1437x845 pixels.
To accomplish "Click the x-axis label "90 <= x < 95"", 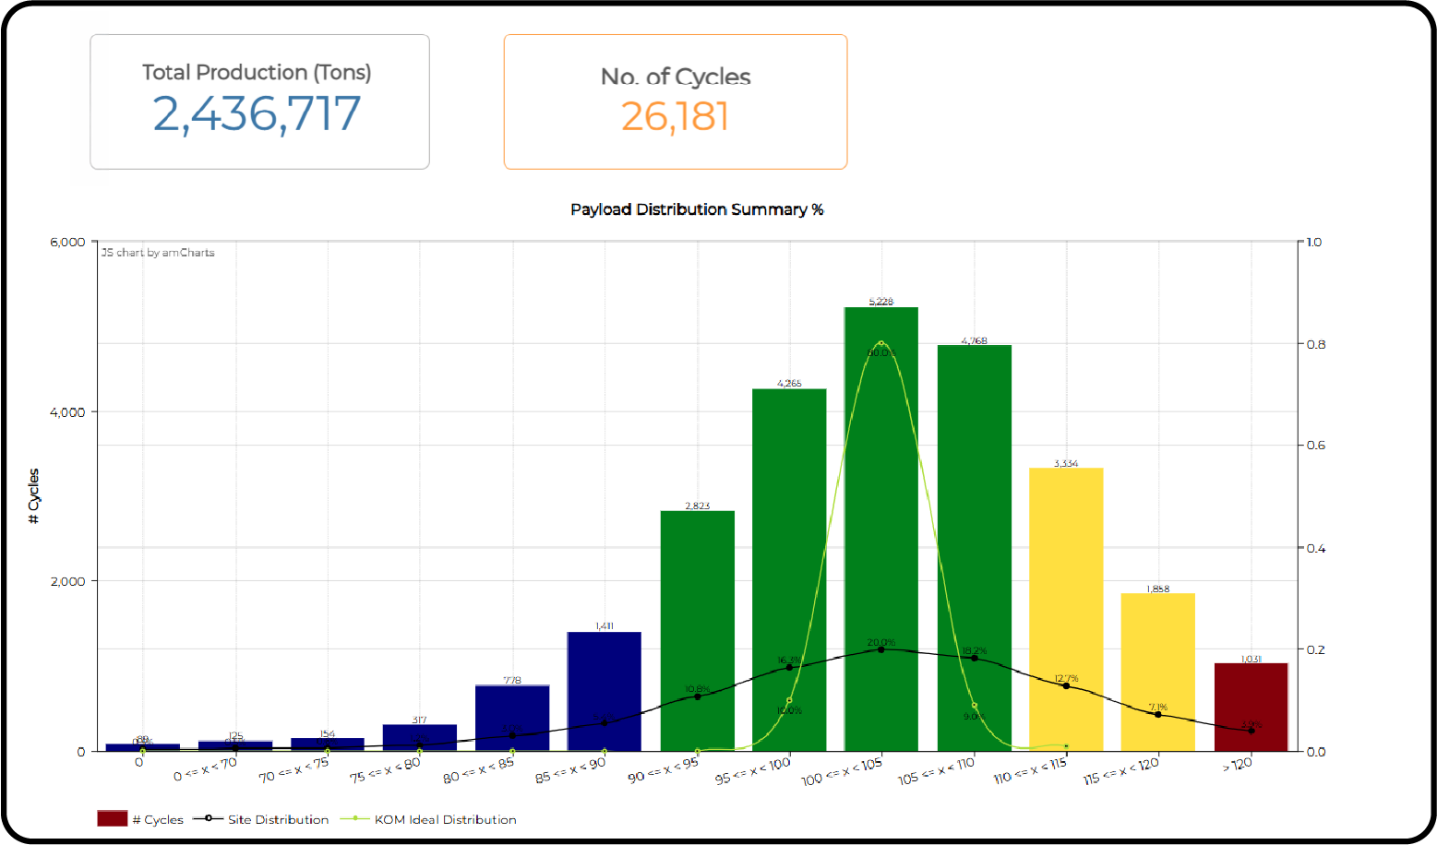I will (664, 770).
